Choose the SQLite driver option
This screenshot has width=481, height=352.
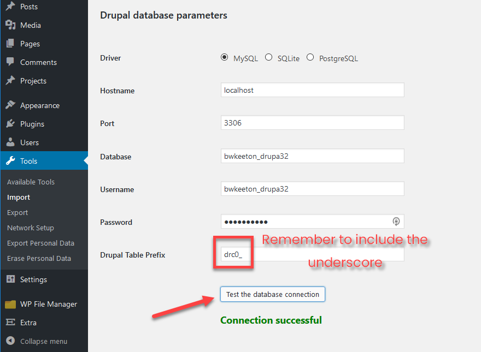pos(268,57)
